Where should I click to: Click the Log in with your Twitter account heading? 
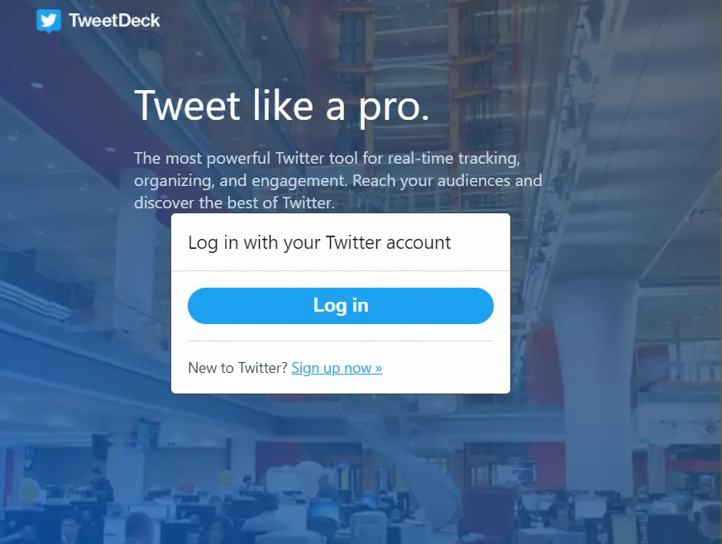319,242
